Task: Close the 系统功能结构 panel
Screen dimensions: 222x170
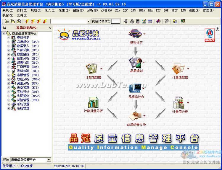Action: [50, 28]
